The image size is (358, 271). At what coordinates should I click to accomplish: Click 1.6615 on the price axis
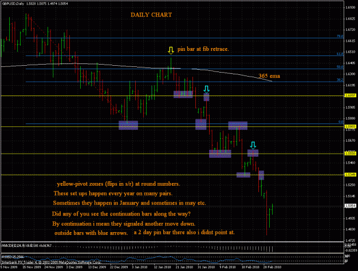(350, 41)
